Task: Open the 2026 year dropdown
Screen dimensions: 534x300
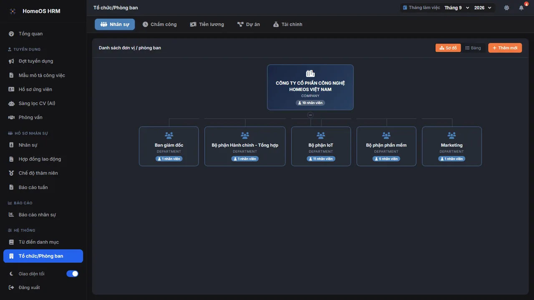Action: (x=483, y=8)
